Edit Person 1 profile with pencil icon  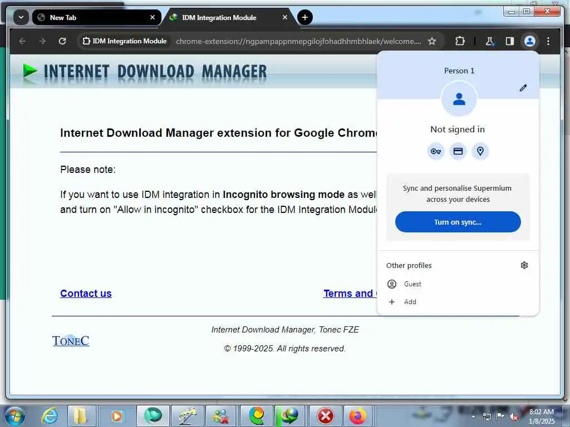coord(523,88)
